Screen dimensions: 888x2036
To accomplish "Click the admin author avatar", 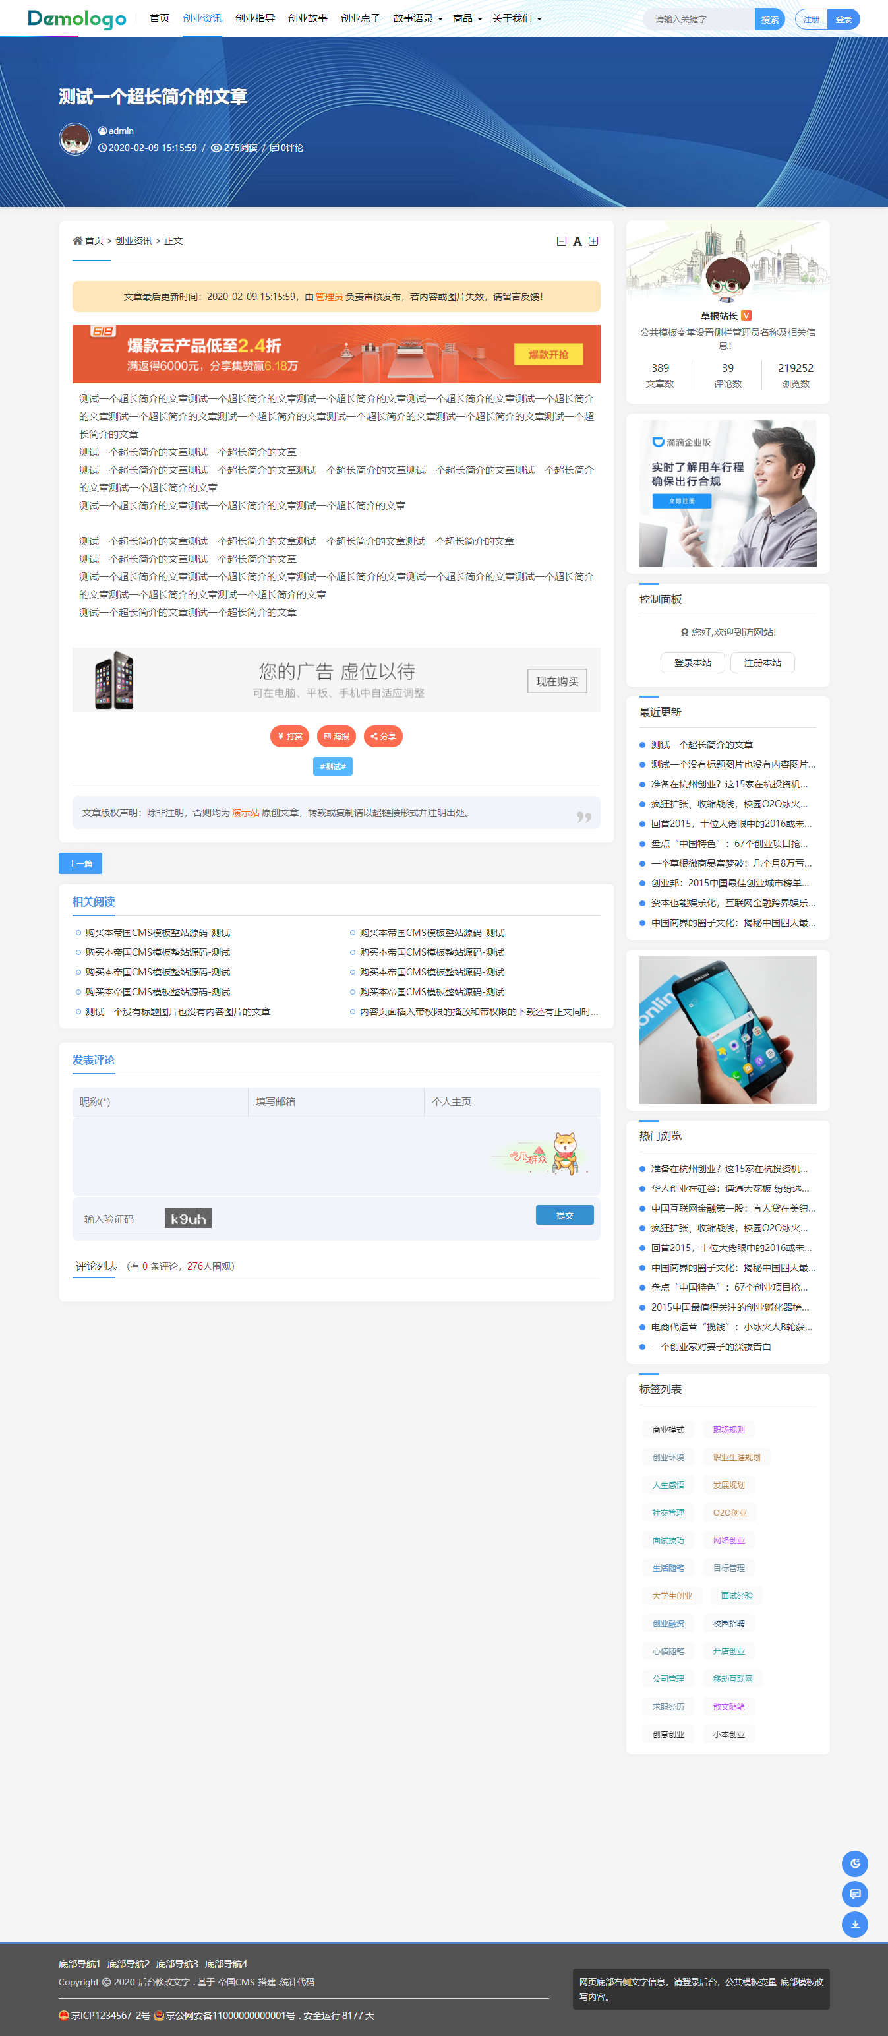I will coord(75,139).
